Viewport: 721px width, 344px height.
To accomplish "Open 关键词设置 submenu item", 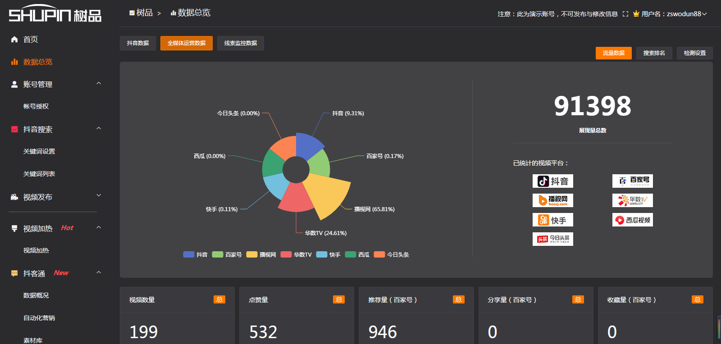I will click(39, 151).
